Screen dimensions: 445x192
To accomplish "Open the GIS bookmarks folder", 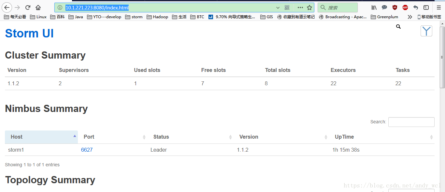I will [267, 17].
